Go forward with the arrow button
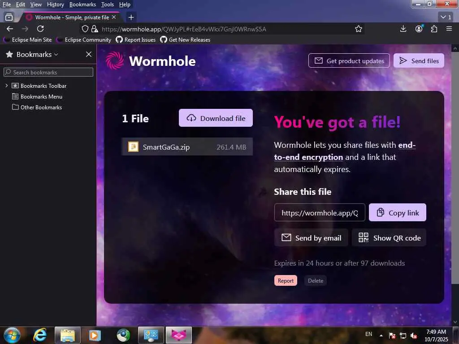This screenshot has width=459, height=344. (x=25, y=29)
